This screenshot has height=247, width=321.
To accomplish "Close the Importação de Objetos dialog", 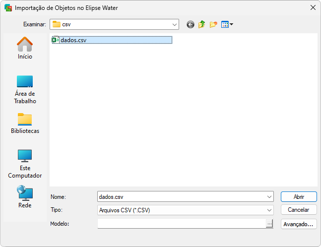I will point(313,7).
